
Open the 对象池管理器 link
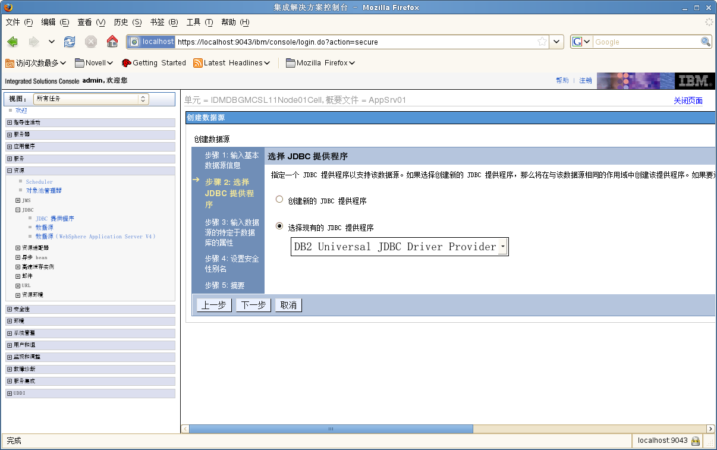44,191
